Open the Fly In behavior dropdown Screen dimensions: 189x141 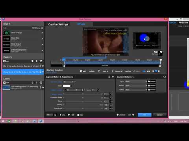point(136,81)
